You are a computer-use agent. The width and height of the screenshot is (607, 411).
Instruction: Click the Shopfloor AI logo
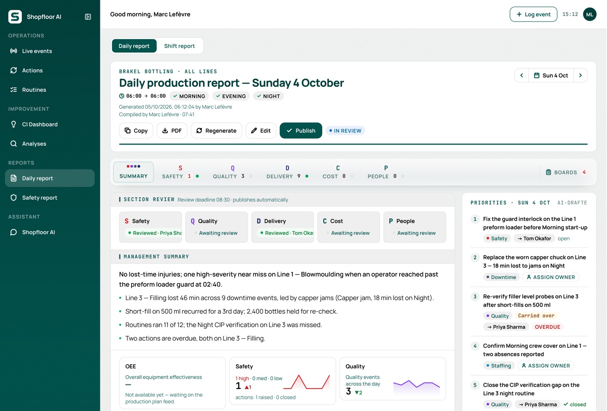coord(15,17)
